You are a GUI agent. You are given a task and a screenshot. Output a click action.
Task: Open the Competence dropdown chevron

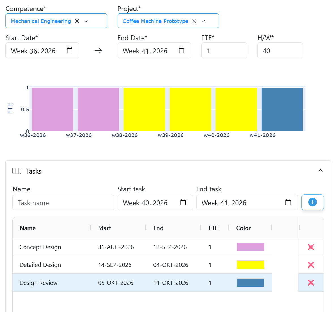tap(86, 21)
